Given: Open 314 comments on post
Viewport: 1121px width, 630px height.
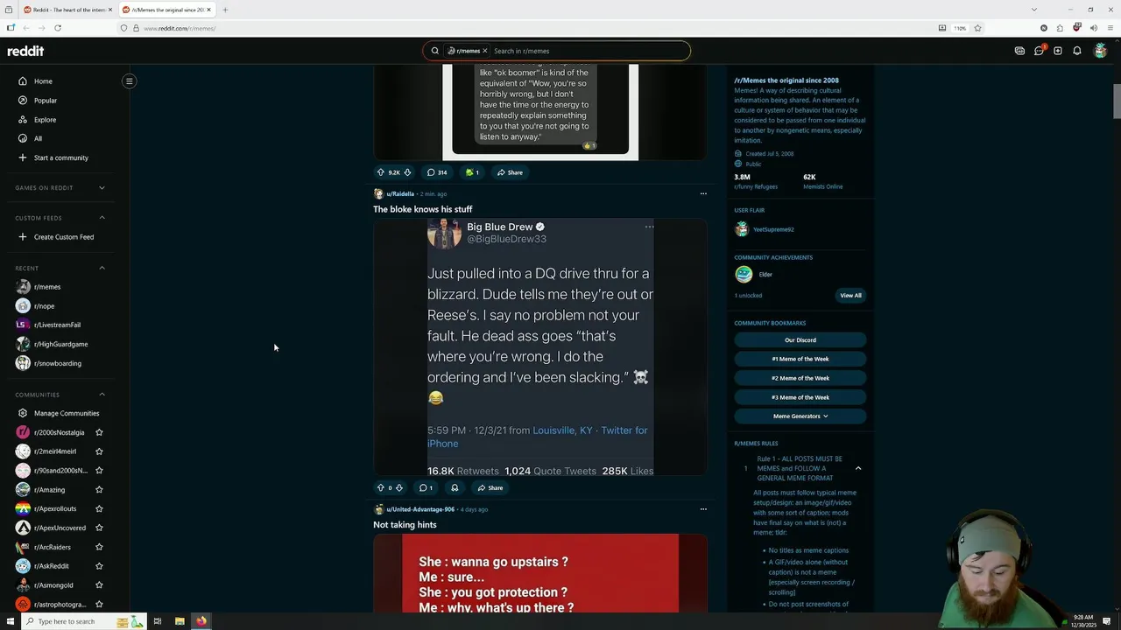Looking at the screenshot, I should click(437, 172).
